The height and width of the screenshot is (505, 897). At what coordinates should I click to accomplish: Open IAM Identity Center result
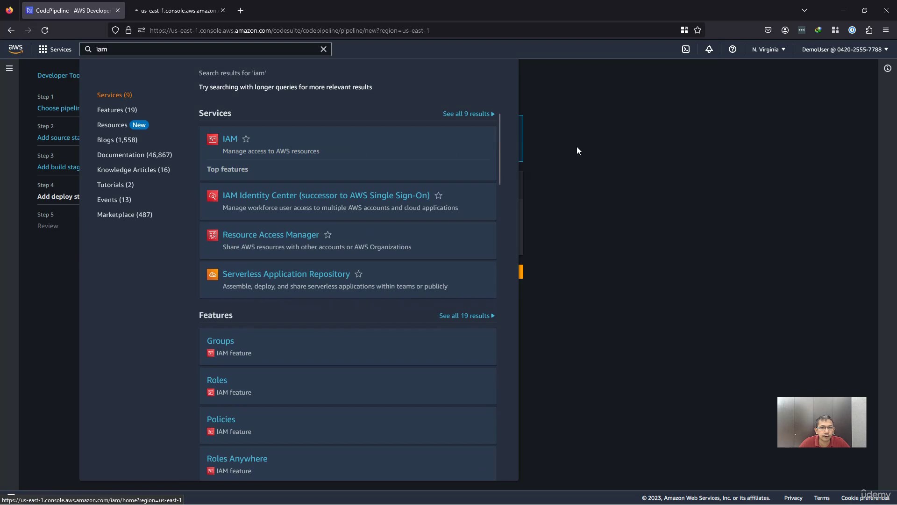[x=326, y=195]
